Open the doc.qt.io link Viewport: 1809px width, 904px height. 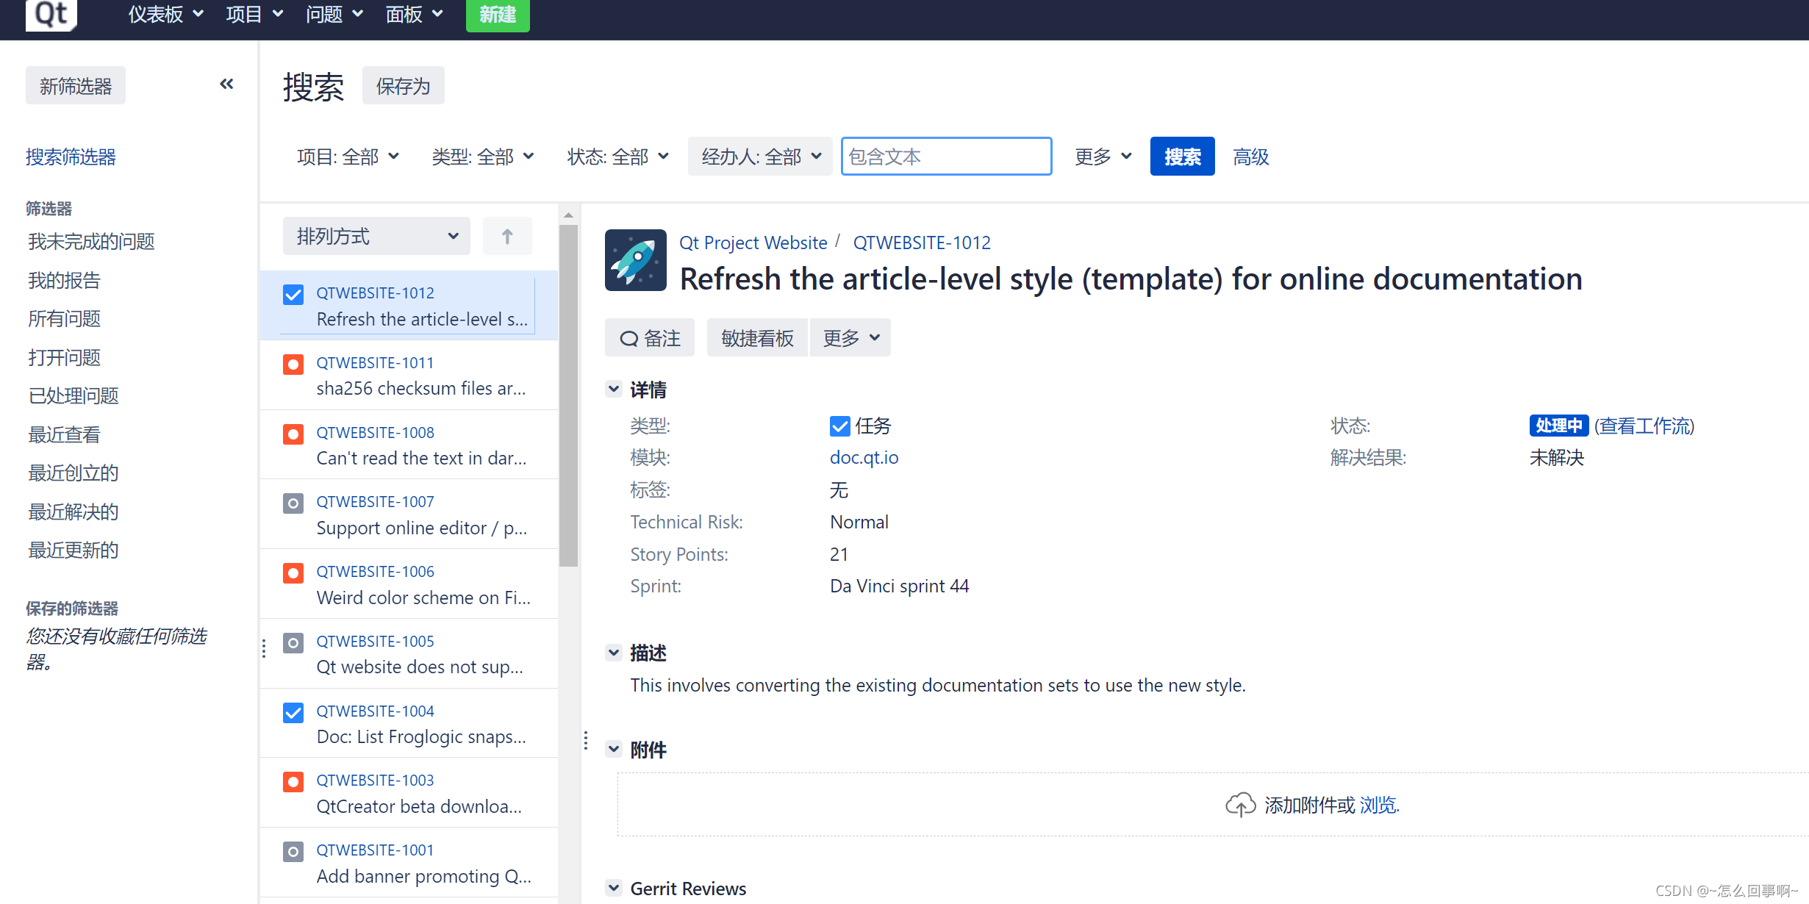pyautogui.click(x=864, y=457)
